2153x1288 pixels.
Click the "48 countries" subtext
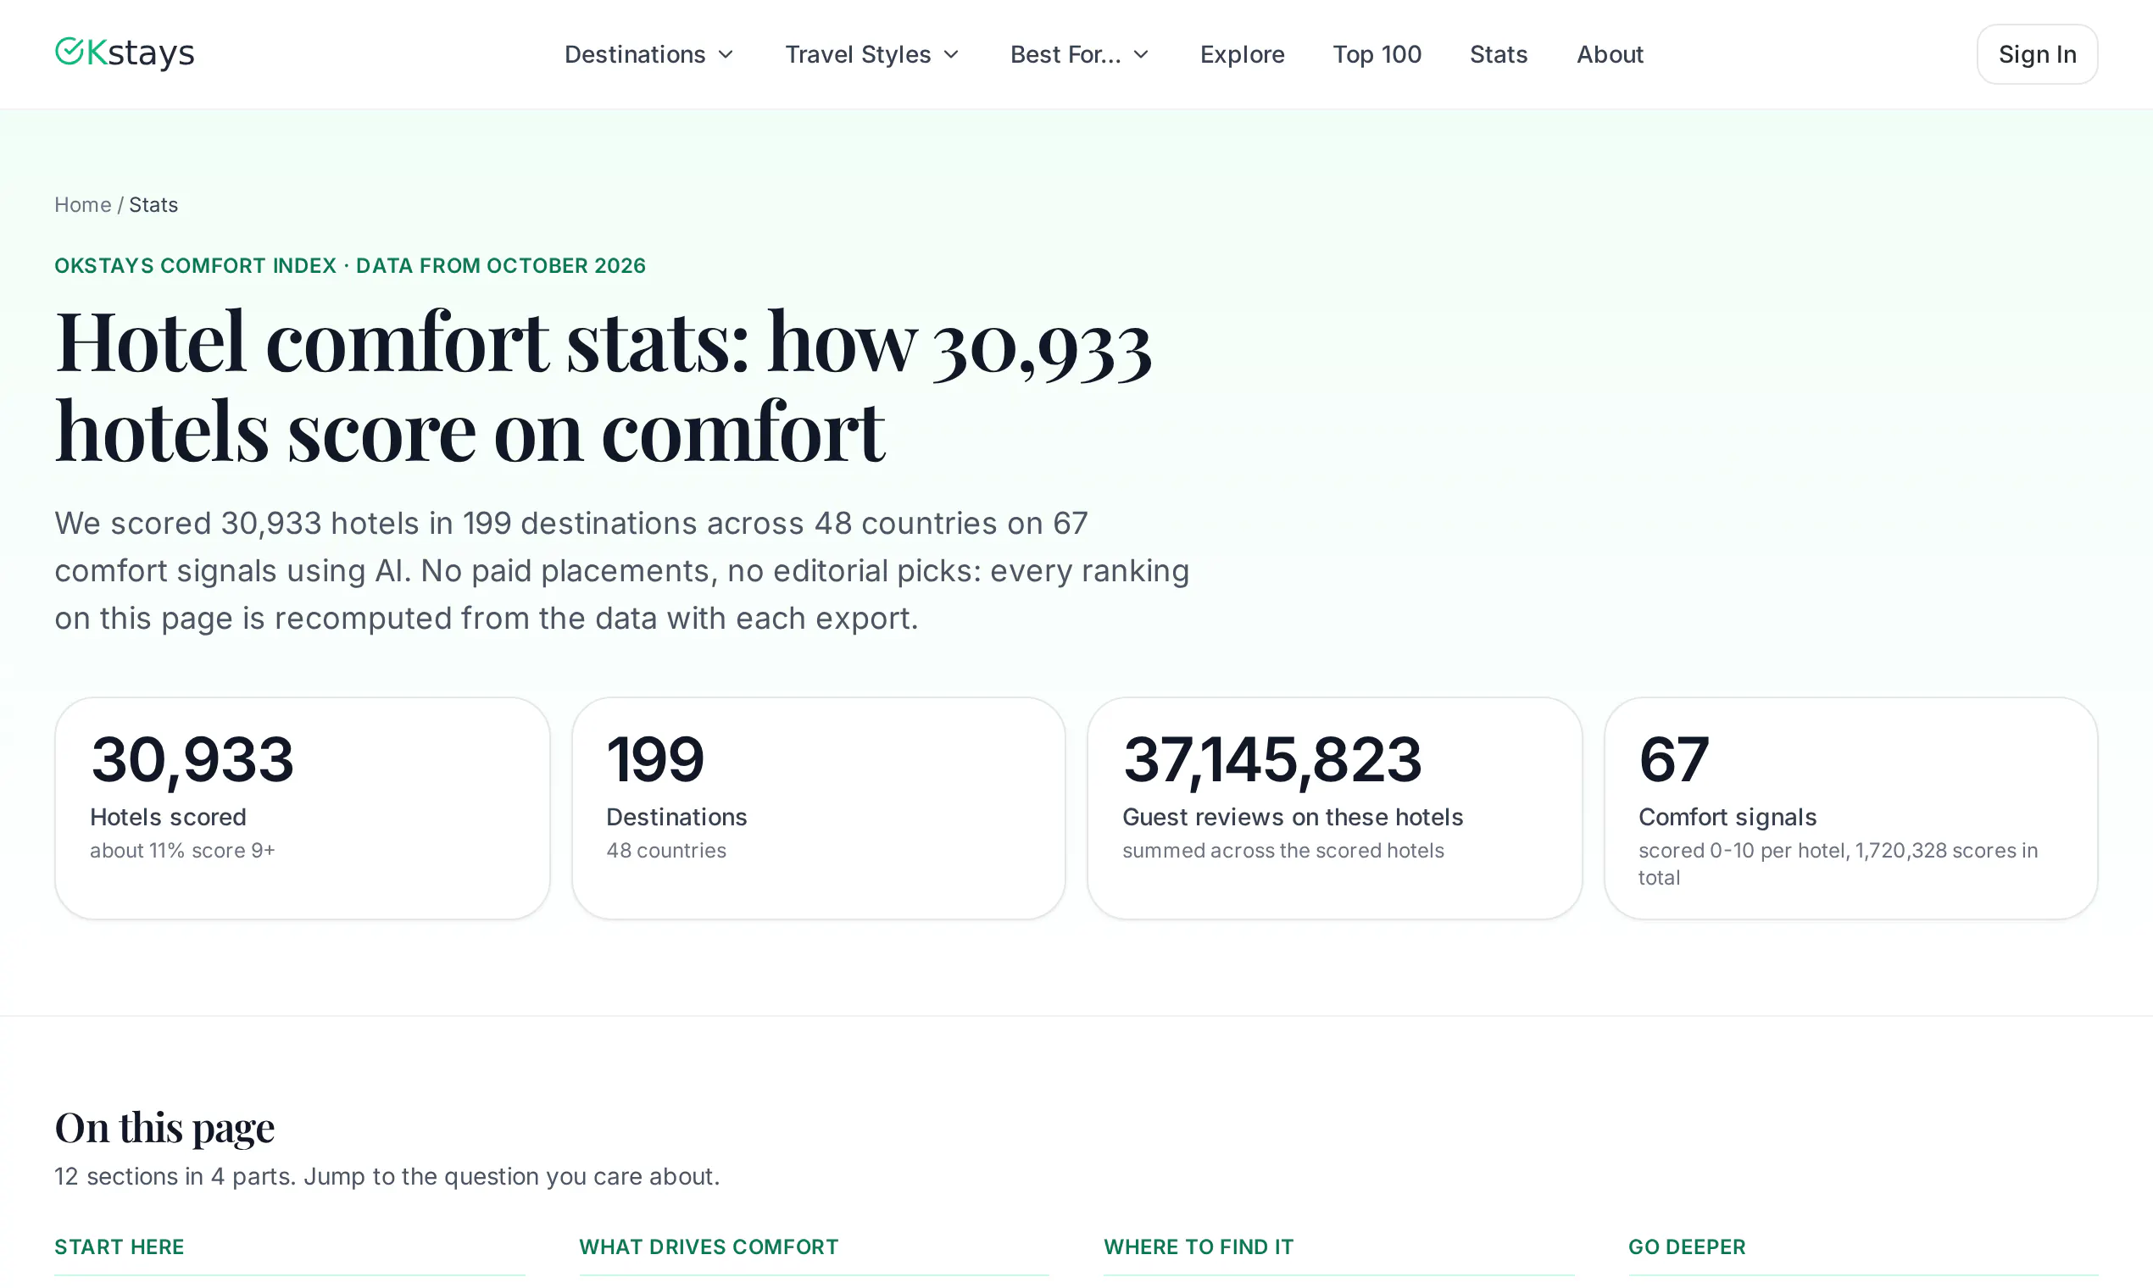(666, 851)
